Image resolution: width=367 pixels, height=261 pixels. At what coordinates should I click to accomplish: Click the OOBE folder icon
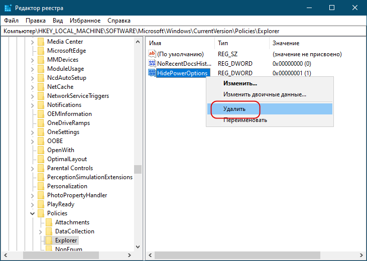pyautogui.click(x=41, y=141)
